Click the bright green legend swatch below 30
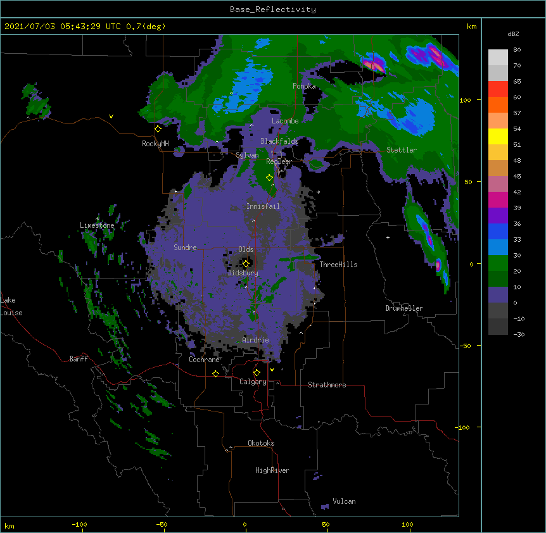The height and width of the screenshot is (533, 546). (x=498, y=263)
